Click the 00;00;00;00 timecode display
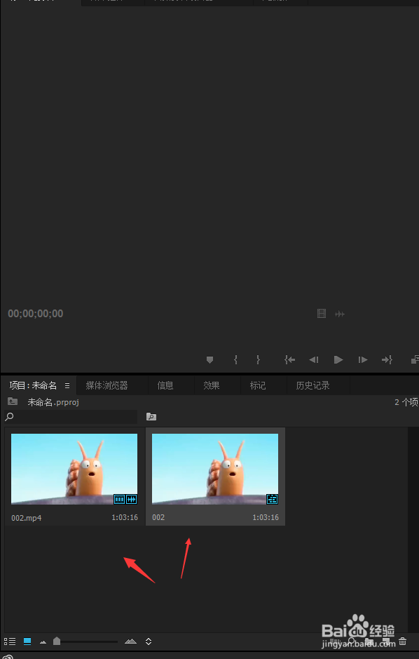The image size is (419, 659). [x=36, y=314]
